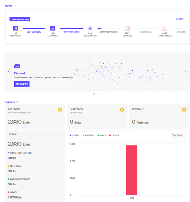This screenshot has width=190, height=202.
Task: Click the red Legacy bar for 8/12
Action: (132, 170)
